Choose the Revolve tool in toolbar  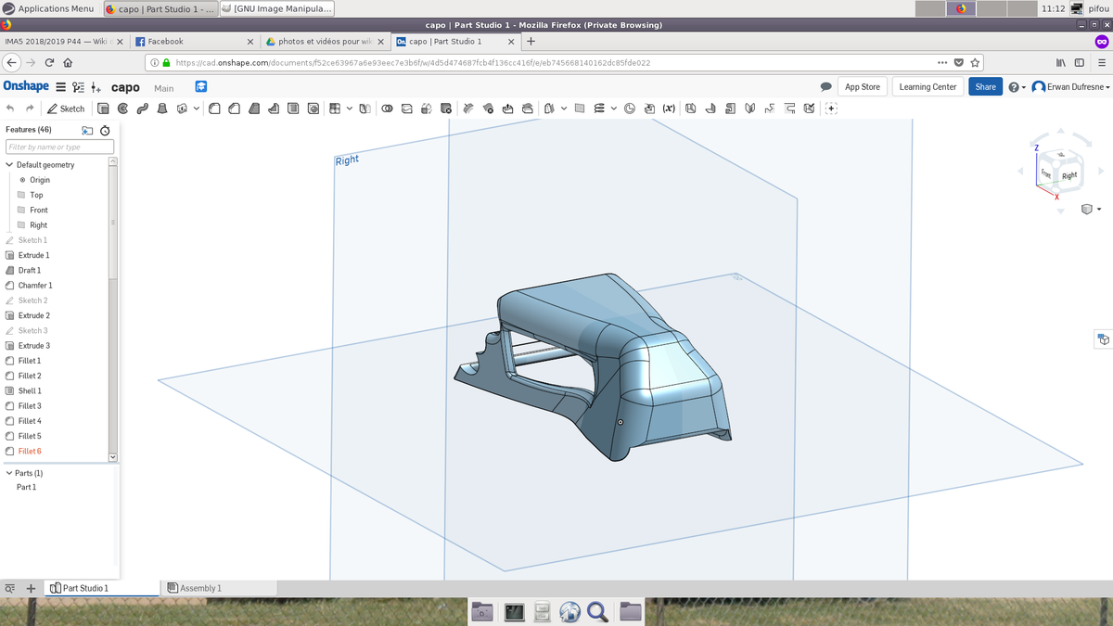pyautogui.click(x=122, y=109)
